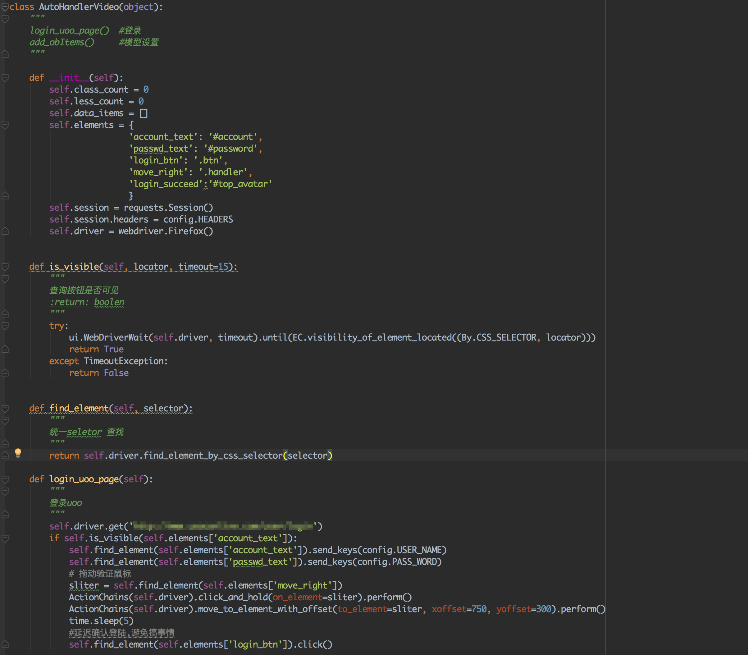
Task: Fold the is_visible method definition
Action: tap(5, 267)
